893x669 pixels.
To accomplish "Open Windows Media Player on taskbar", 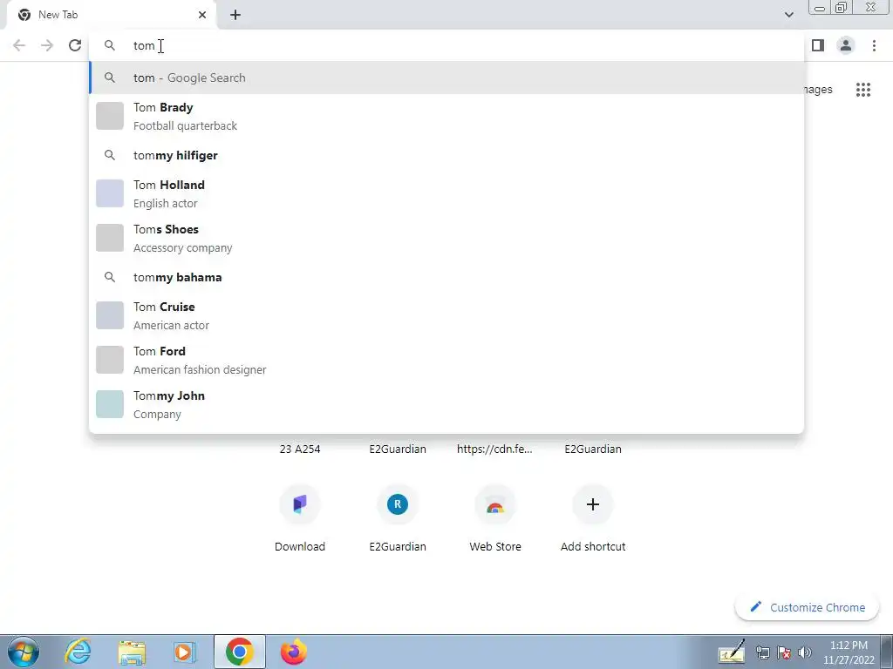I will coord(184,652).
